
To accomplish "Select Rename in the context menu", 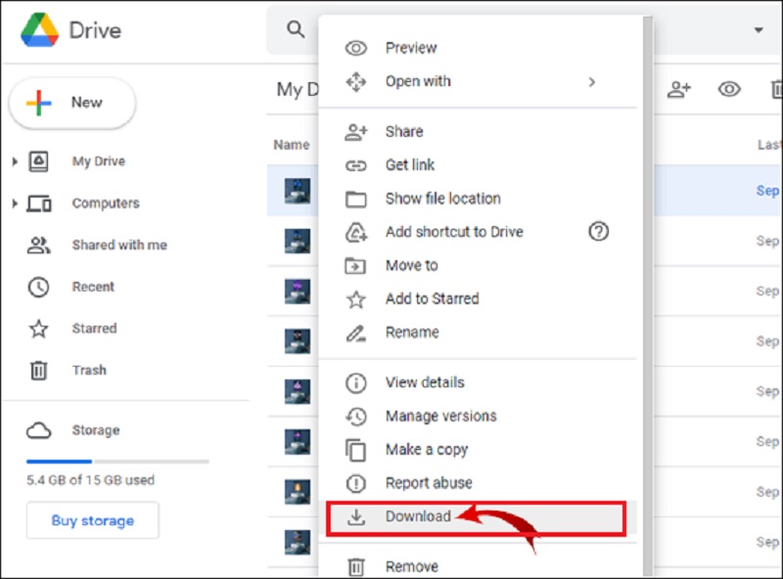I will pos(412,333).
